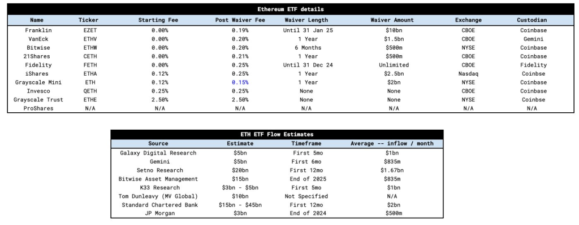This screenshot has height=225, width=579.
Task: Select the End of 2025 timeframe cell
Action: click(x=306, y=179)
